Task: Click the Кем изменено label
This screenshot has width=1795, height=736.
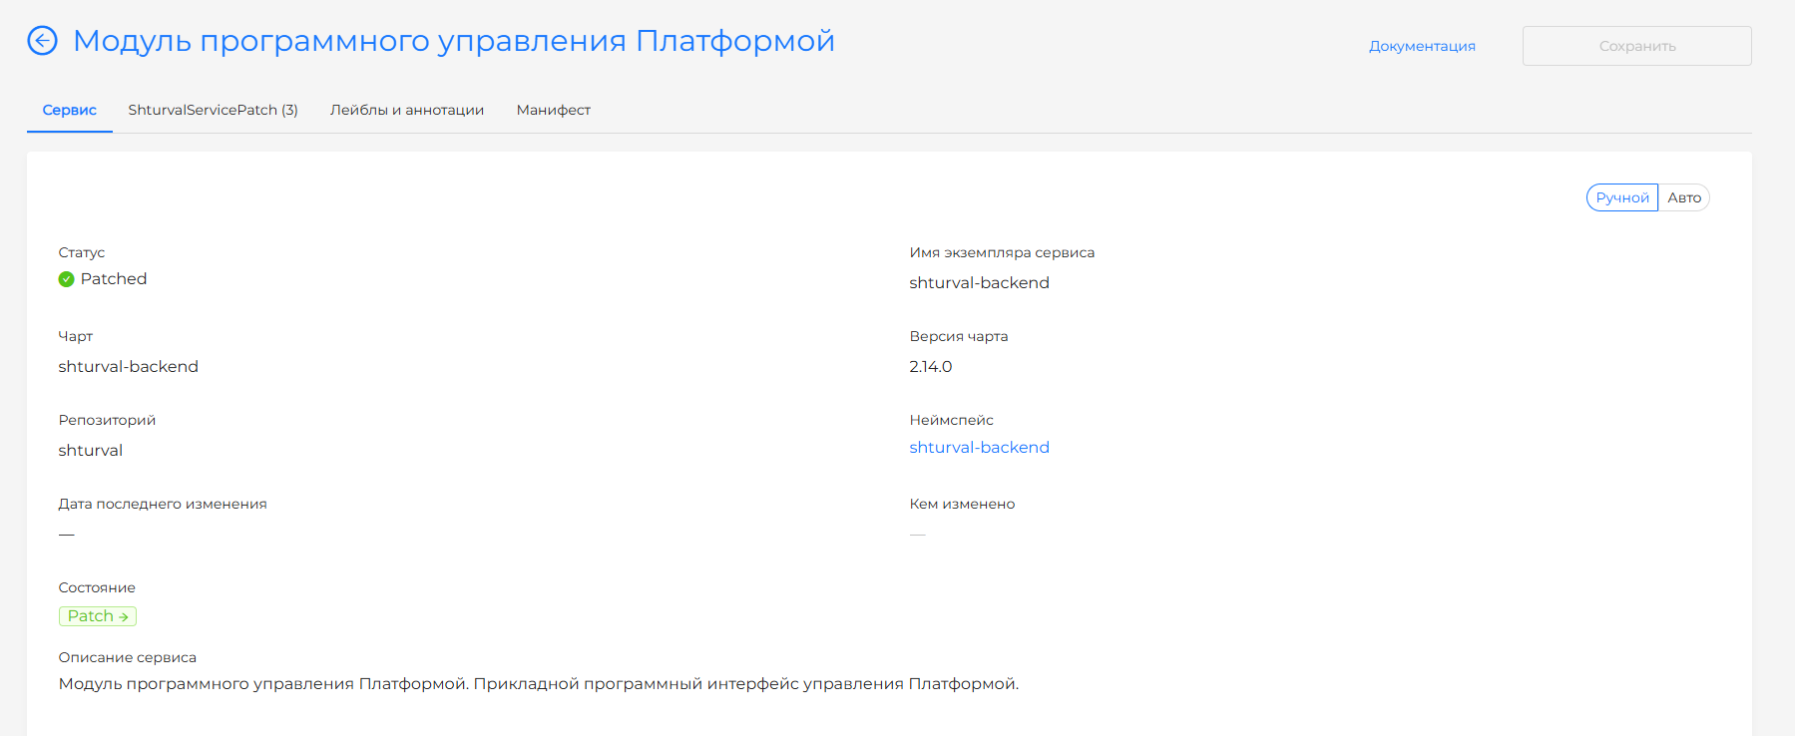Action: click(x=962, y=504)
